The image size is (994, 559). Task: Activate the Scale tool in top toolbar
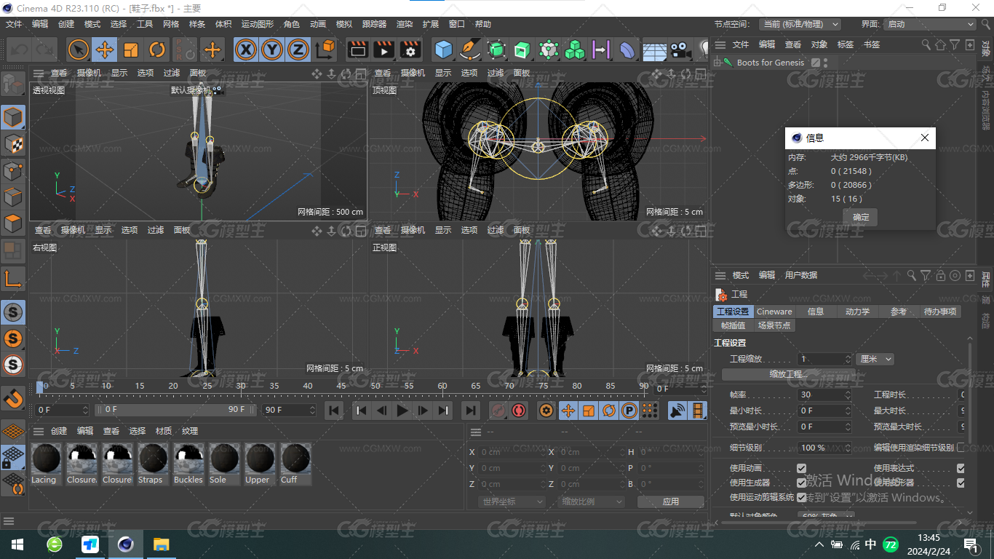(131, 49)
